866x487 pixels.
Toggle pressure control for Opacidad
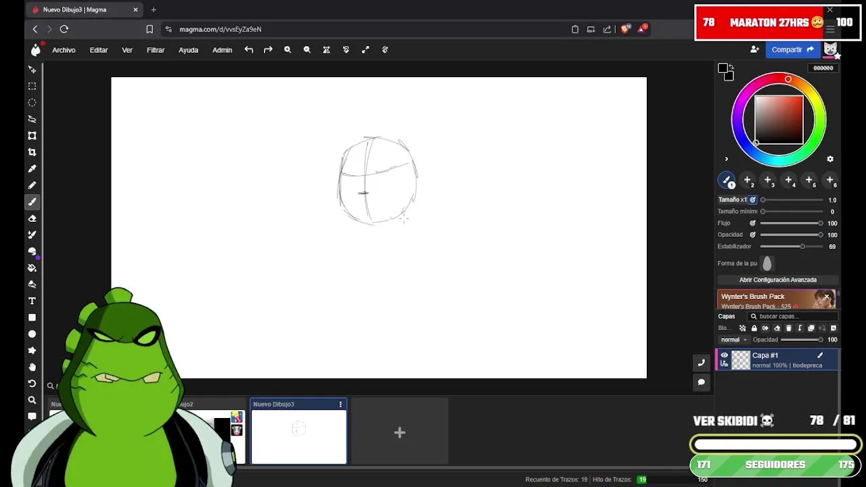click(x=752, y=235)
